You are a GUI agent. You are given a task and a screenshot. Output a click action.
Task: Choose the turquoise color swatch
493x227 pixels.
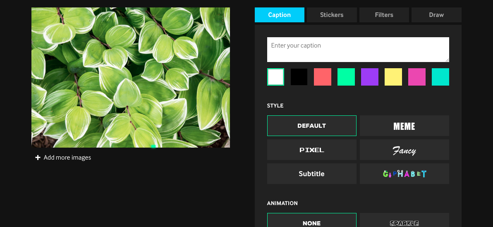click(440, 77)
